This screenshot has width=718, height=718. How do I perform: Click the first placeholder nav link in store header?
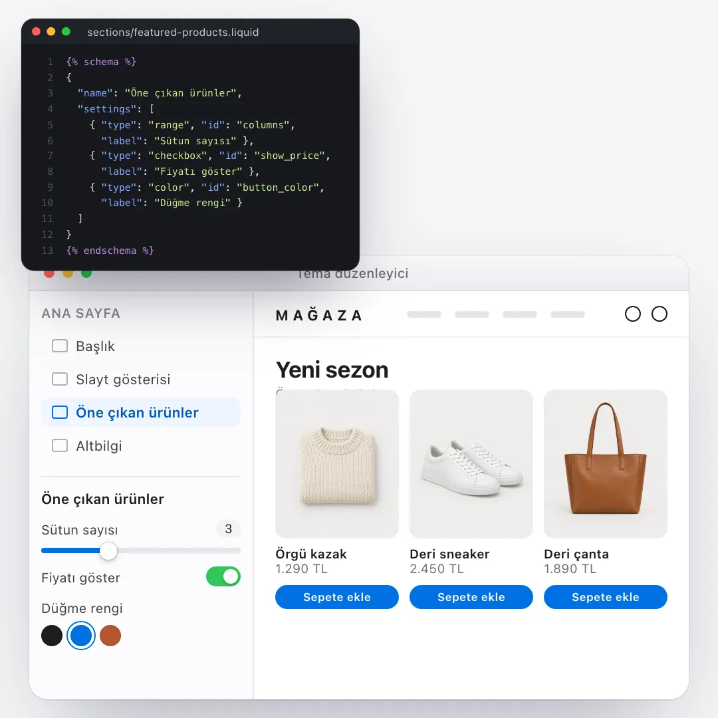(424, 314)
